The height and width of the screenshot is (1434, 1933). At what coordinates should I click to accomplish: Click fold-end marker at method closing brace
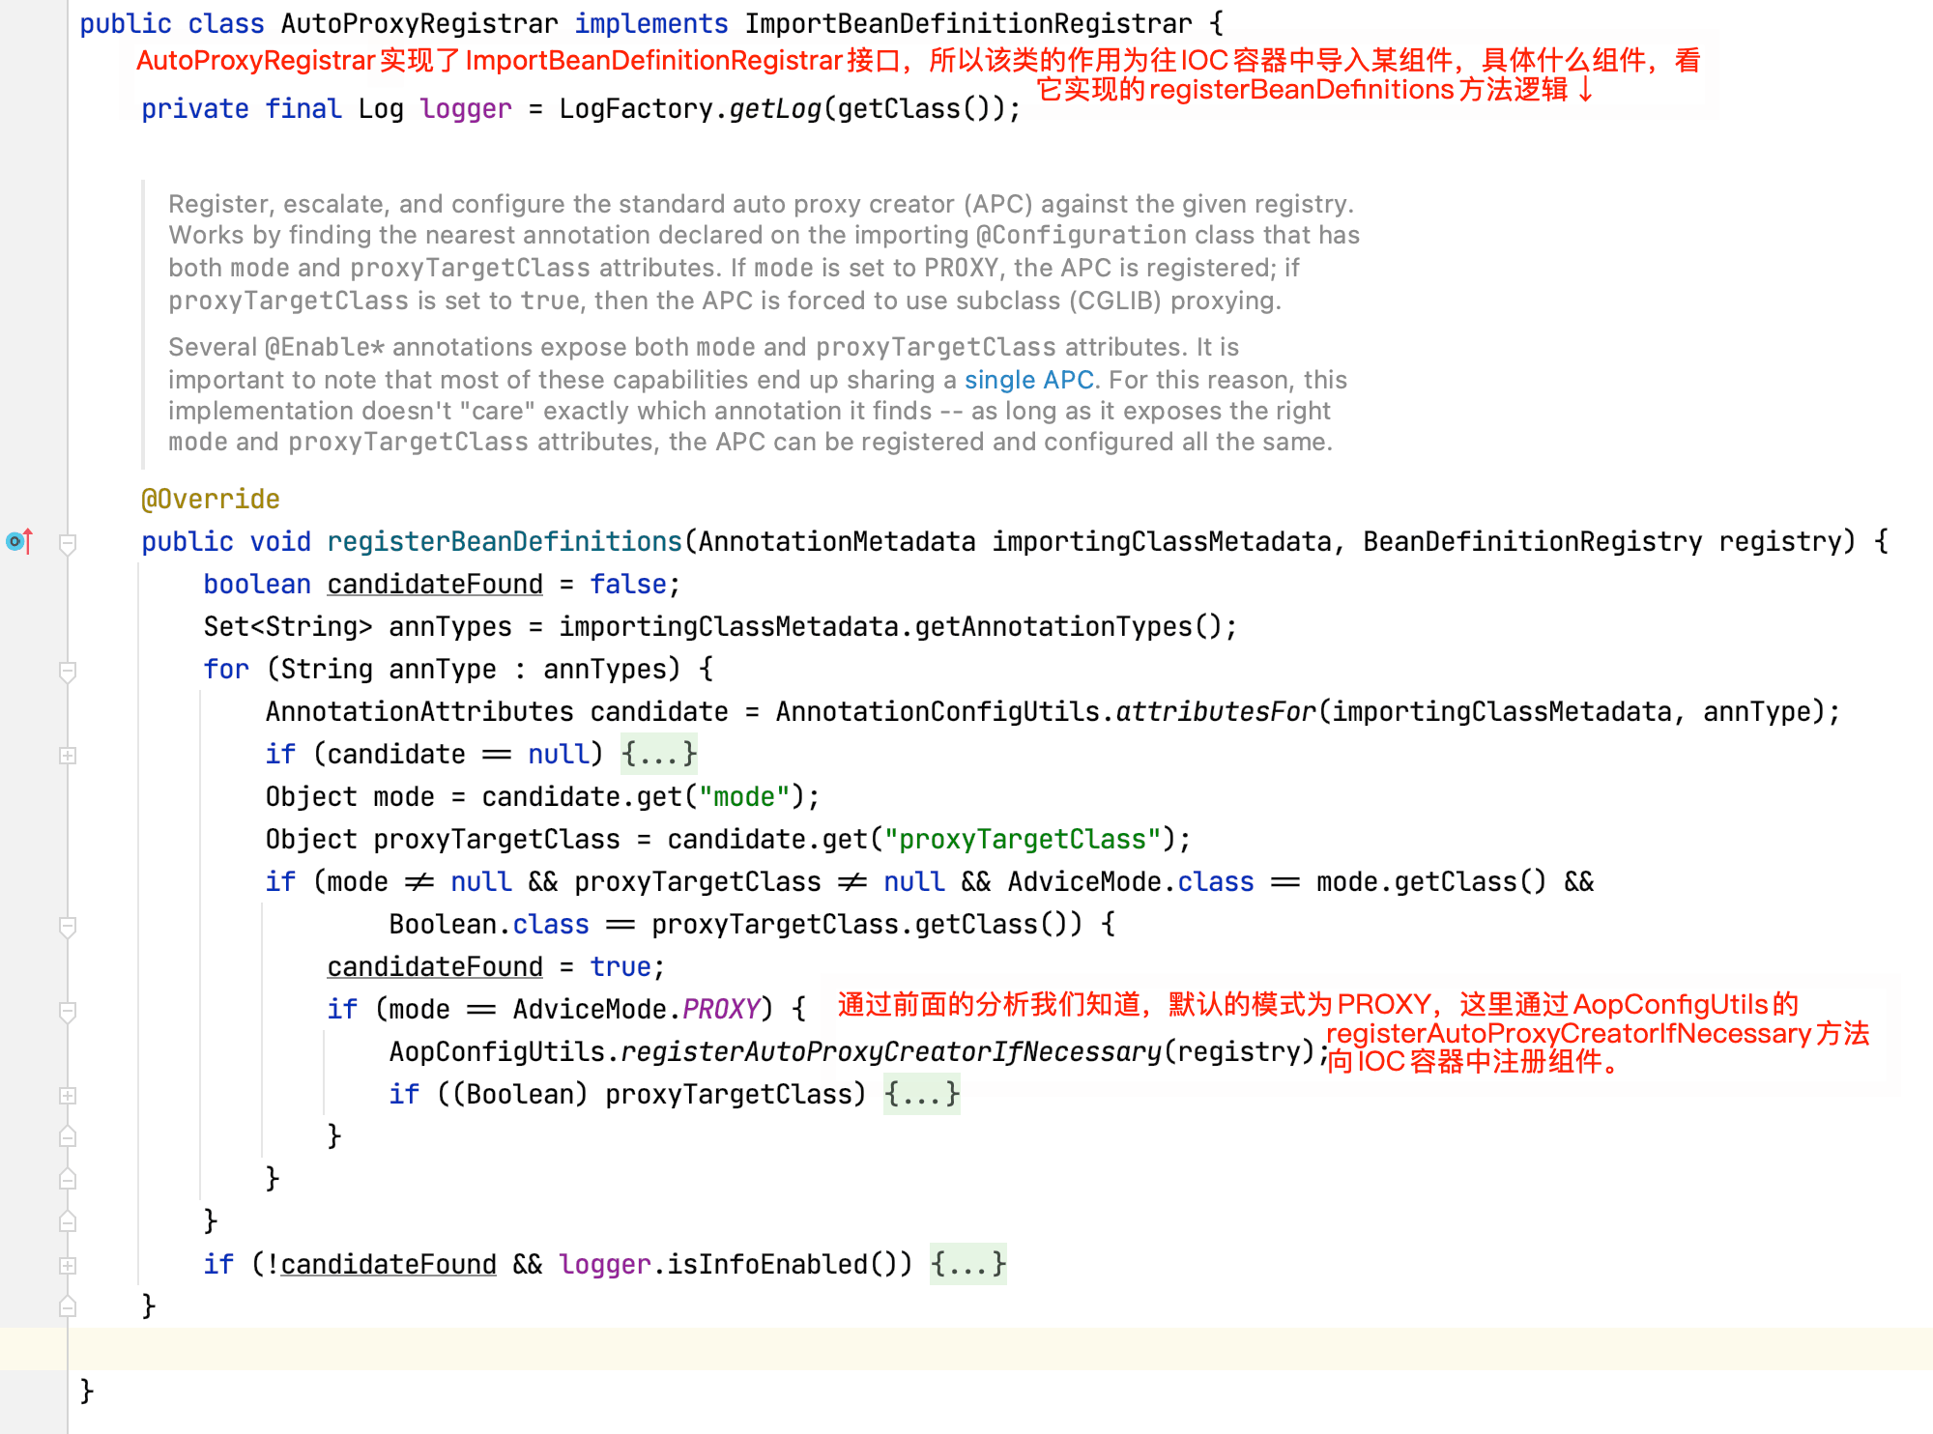click(x=68, y=1307)
